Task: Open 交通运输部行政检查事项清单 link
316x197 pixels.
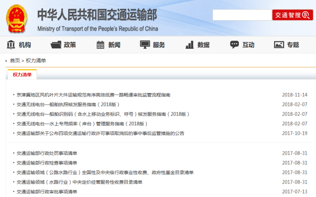Action: click(47, 163)
